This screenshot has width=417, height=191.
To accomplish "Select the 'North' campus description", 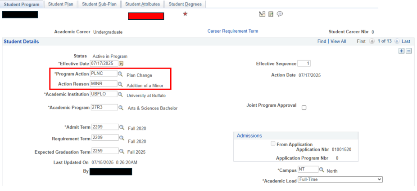I will pyautogui.click(x=332, y=171).
